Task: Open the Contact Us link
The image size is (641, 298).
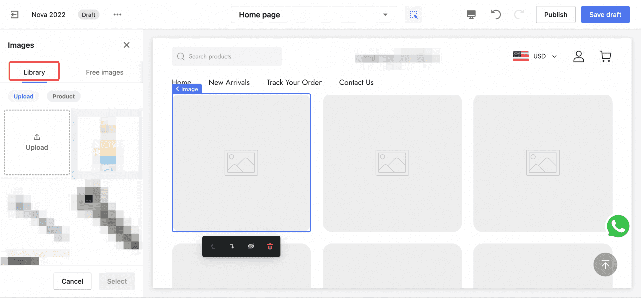Action: point(356,82)
